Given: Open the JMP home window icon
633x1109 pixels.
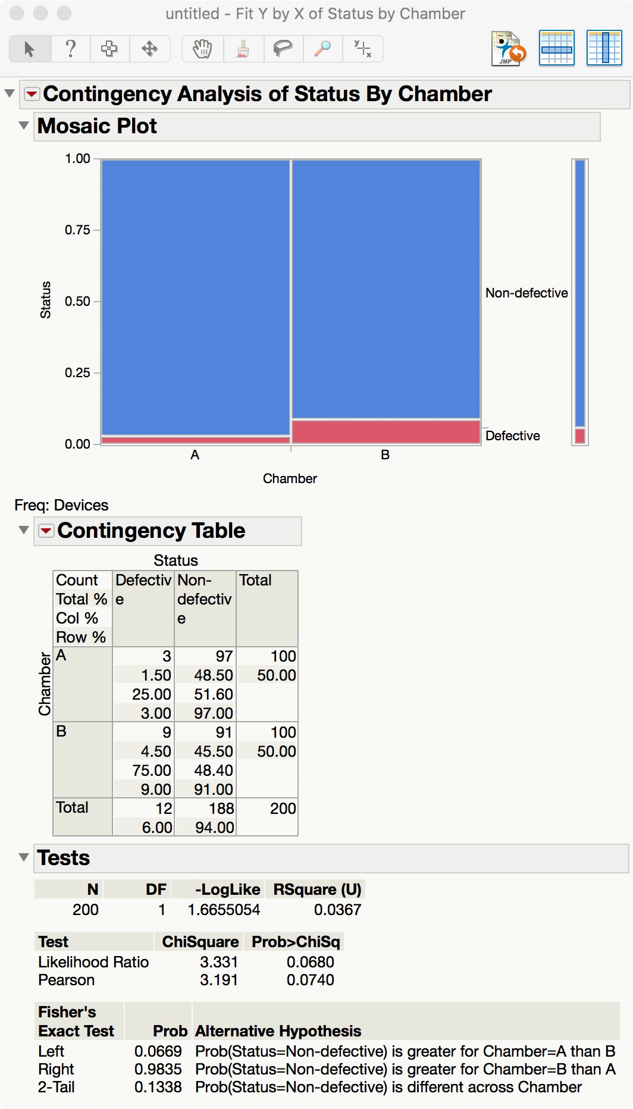Looking at the screenshot, I should coord(509,48).
